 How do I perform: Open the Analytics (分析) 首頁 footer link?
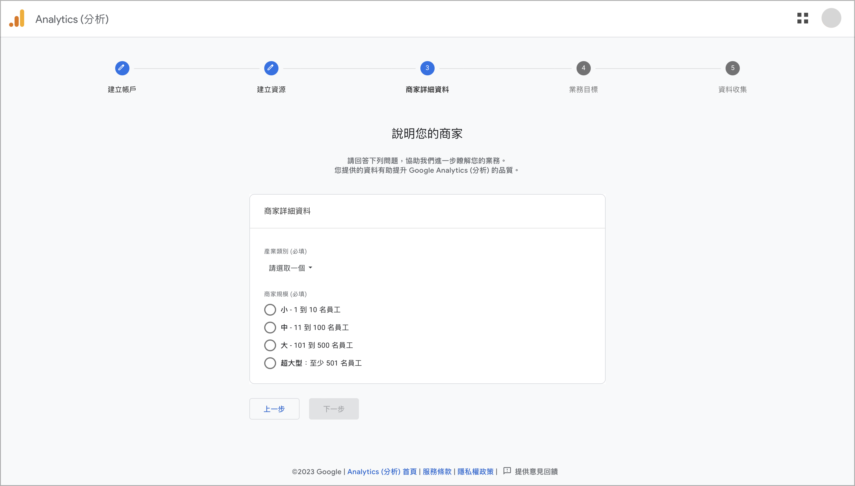click(x=382, y=472)
